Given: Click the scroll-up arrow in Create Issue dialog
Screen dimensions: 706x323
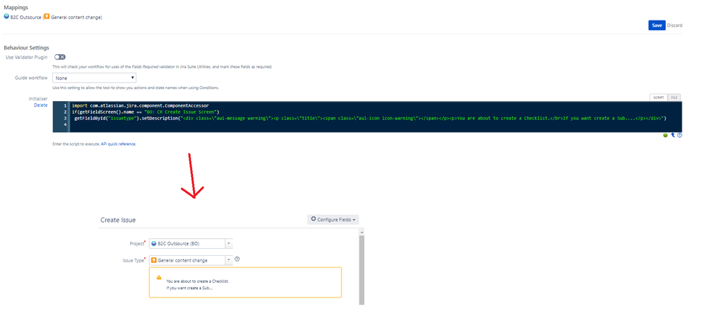Looking at the screenshot, I should coord(362,232).
